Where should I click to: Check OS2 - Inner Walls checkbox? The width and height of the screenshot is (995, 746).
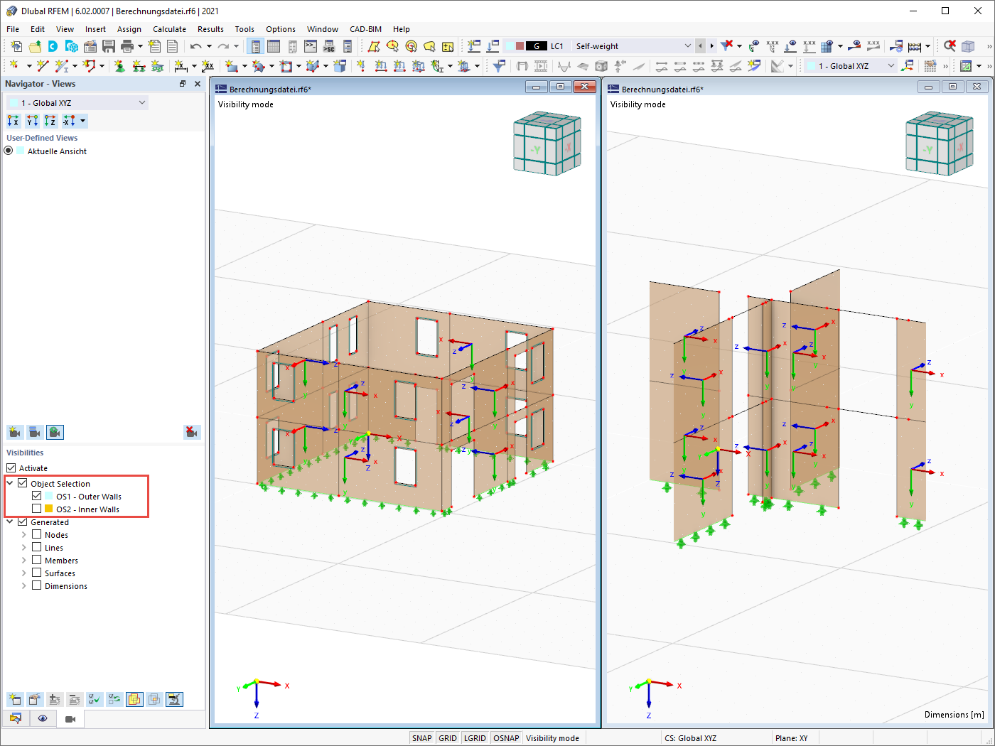36,509
